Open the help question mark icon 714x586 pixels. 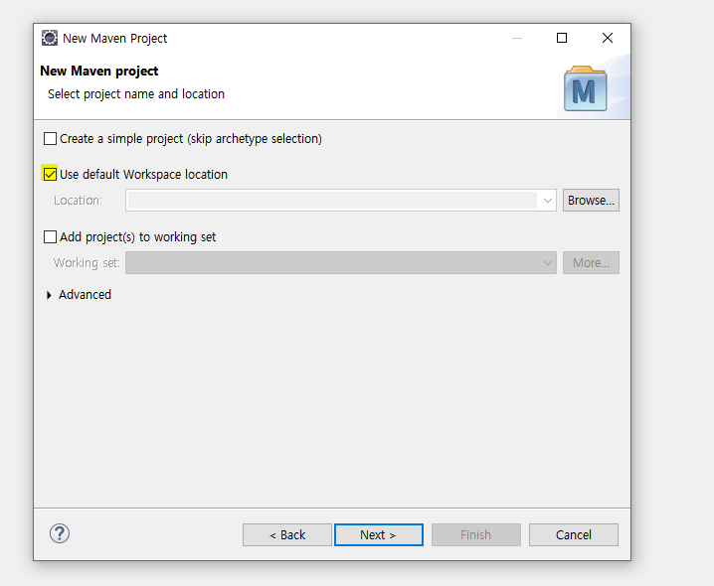pos(60,533)
